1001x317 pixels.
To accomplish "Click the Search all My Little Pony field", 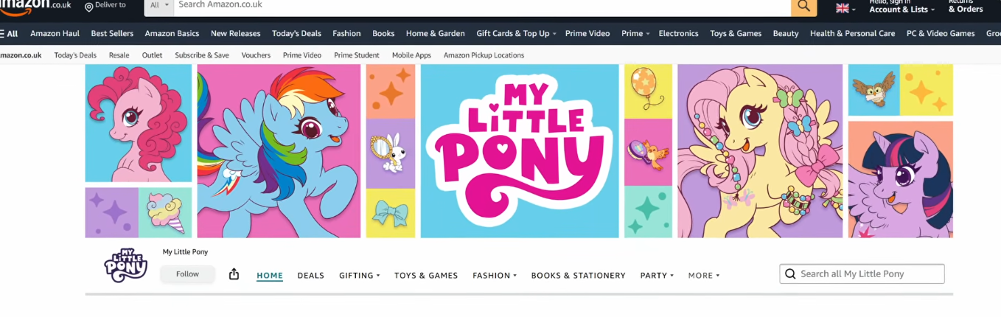I will click(x=862, y=274).
